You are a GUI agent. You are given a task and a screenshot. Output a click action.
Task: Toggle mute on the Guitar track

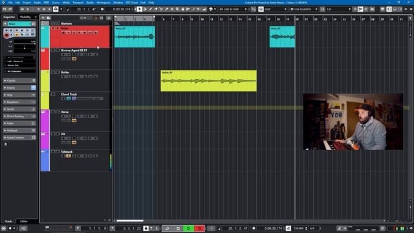point(53,72)
